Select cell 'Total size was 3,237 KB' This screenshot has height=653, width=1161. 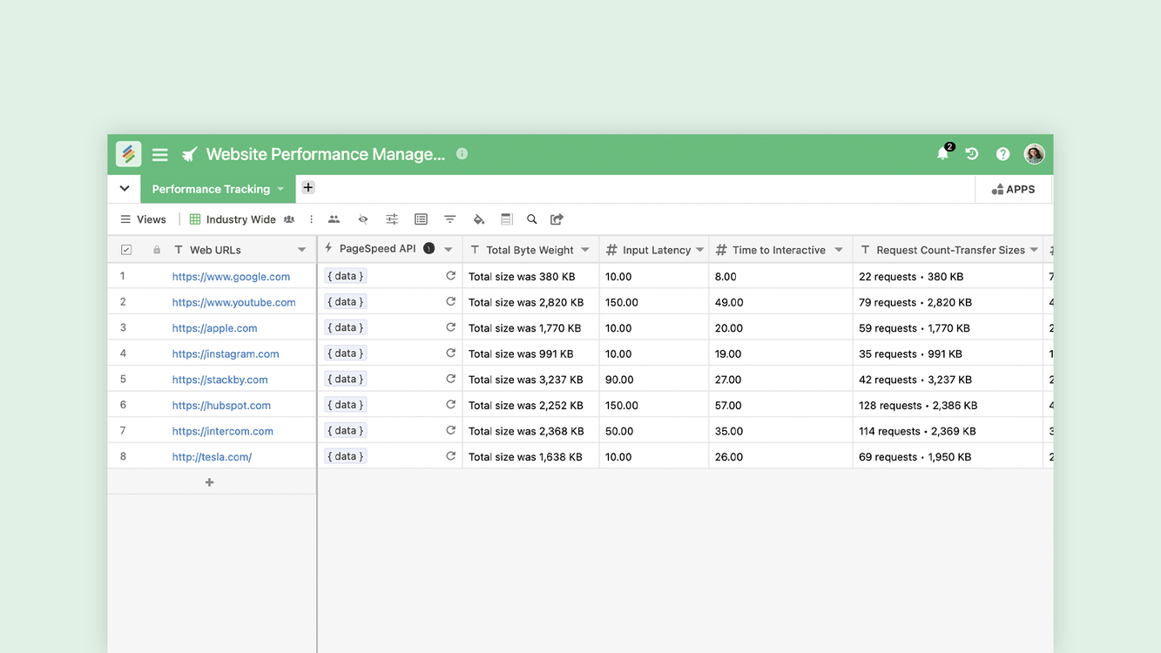click(530, 380)
